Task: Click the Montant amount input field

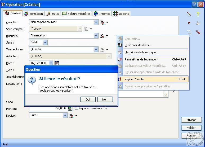Action: 48,108
